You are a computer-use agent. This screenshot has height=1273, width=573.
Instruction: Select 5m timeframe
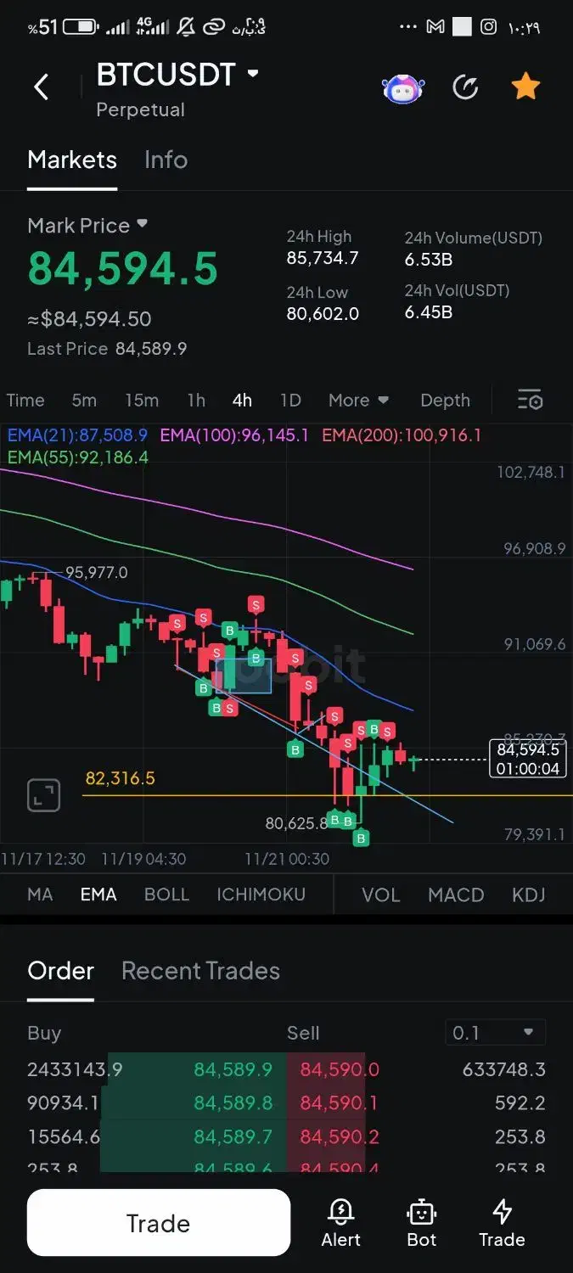(84, 400)
